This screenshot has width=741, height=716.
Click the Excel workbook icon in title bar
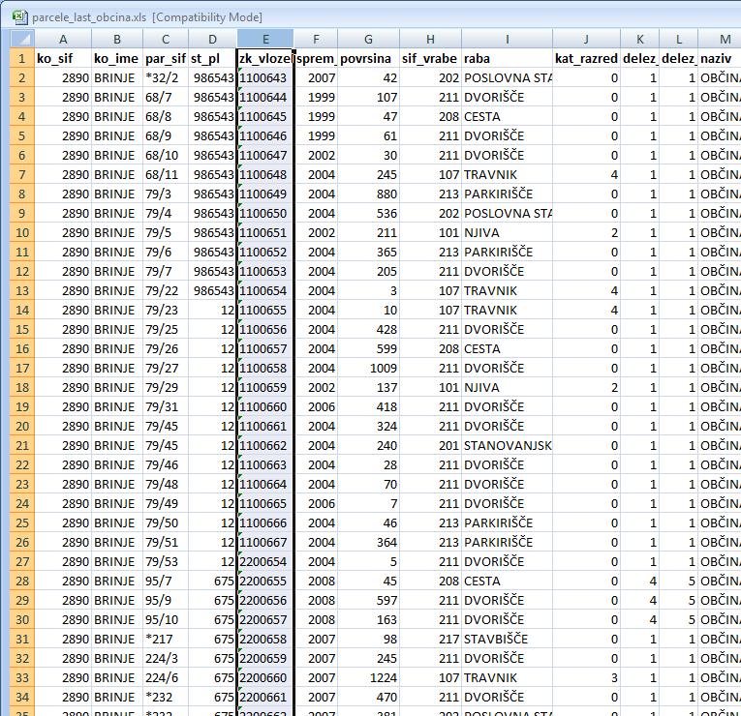16,16
